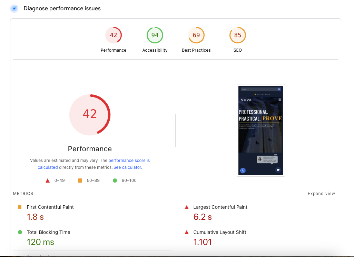
Task: Open the 'performance score is calculated' link
Action: [129, 161]
